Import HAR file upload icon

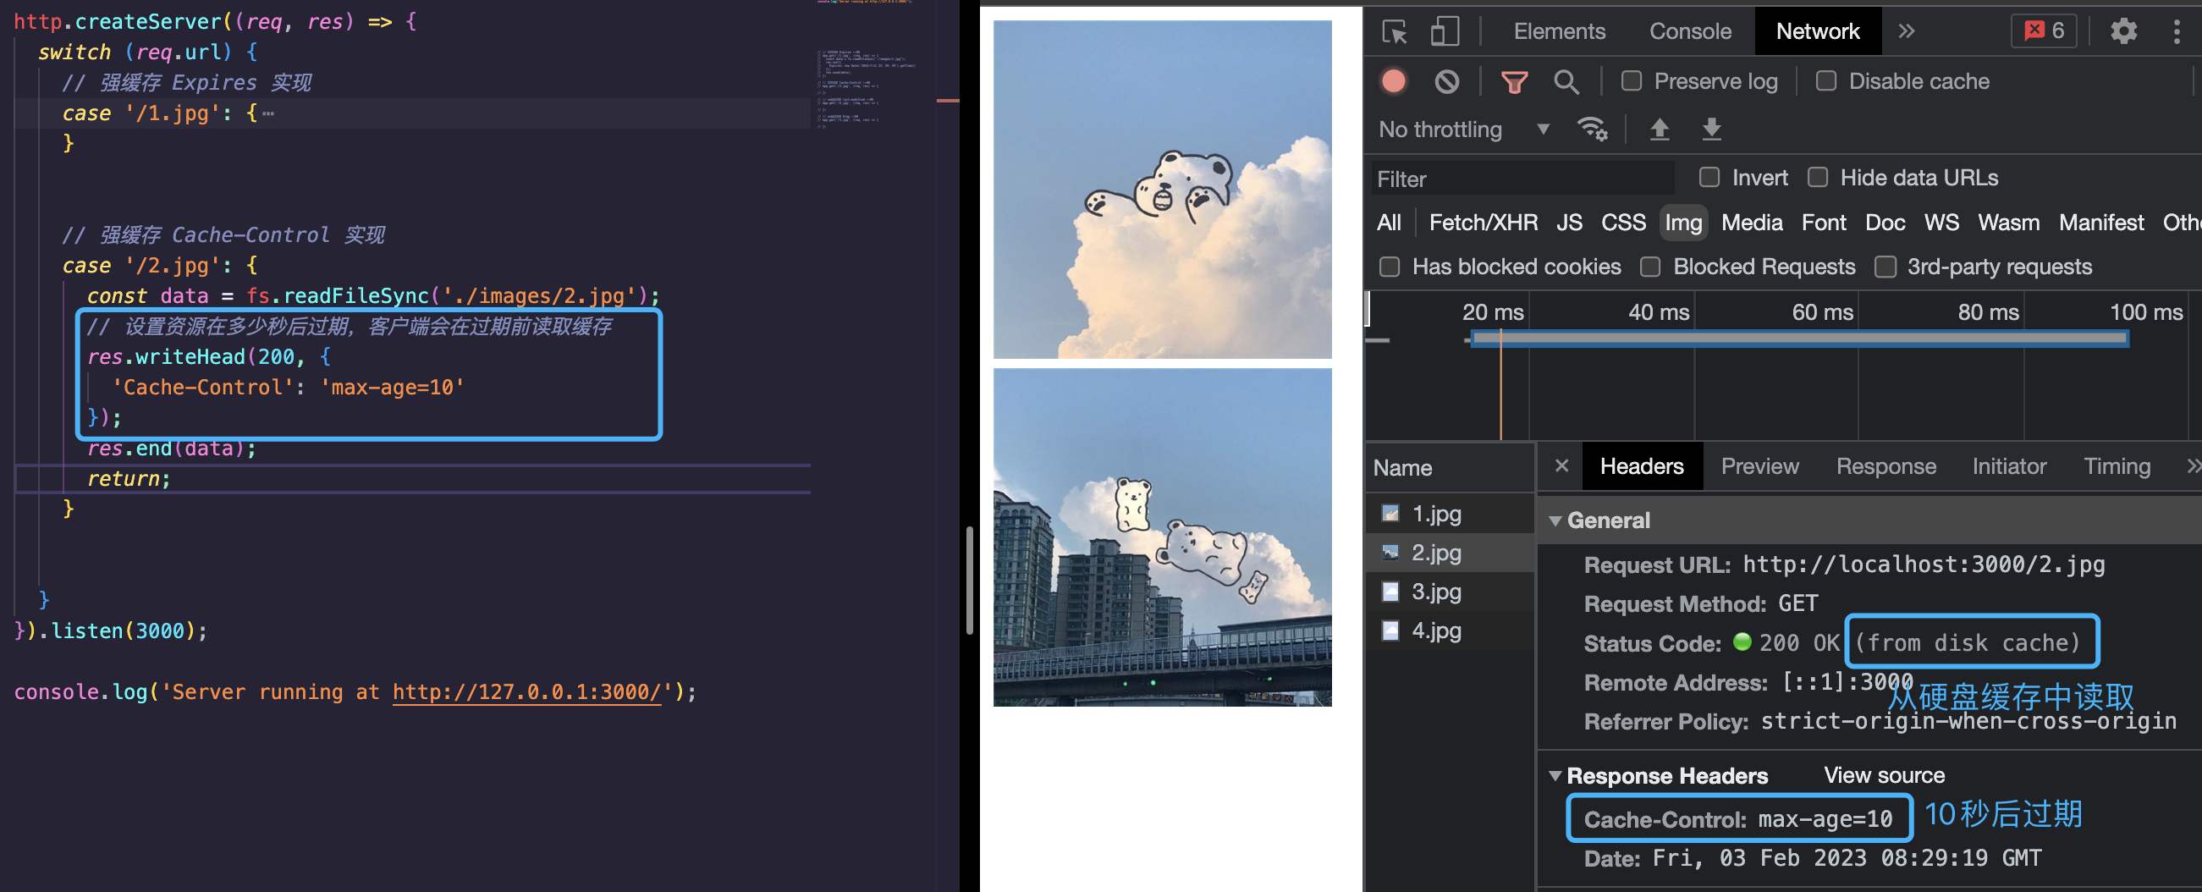pos(1660,129)
